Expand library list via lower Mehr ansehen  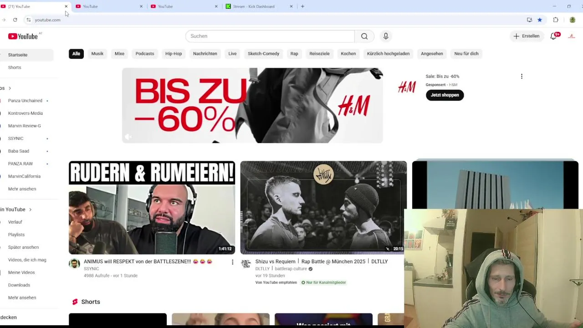coord(22,298)
